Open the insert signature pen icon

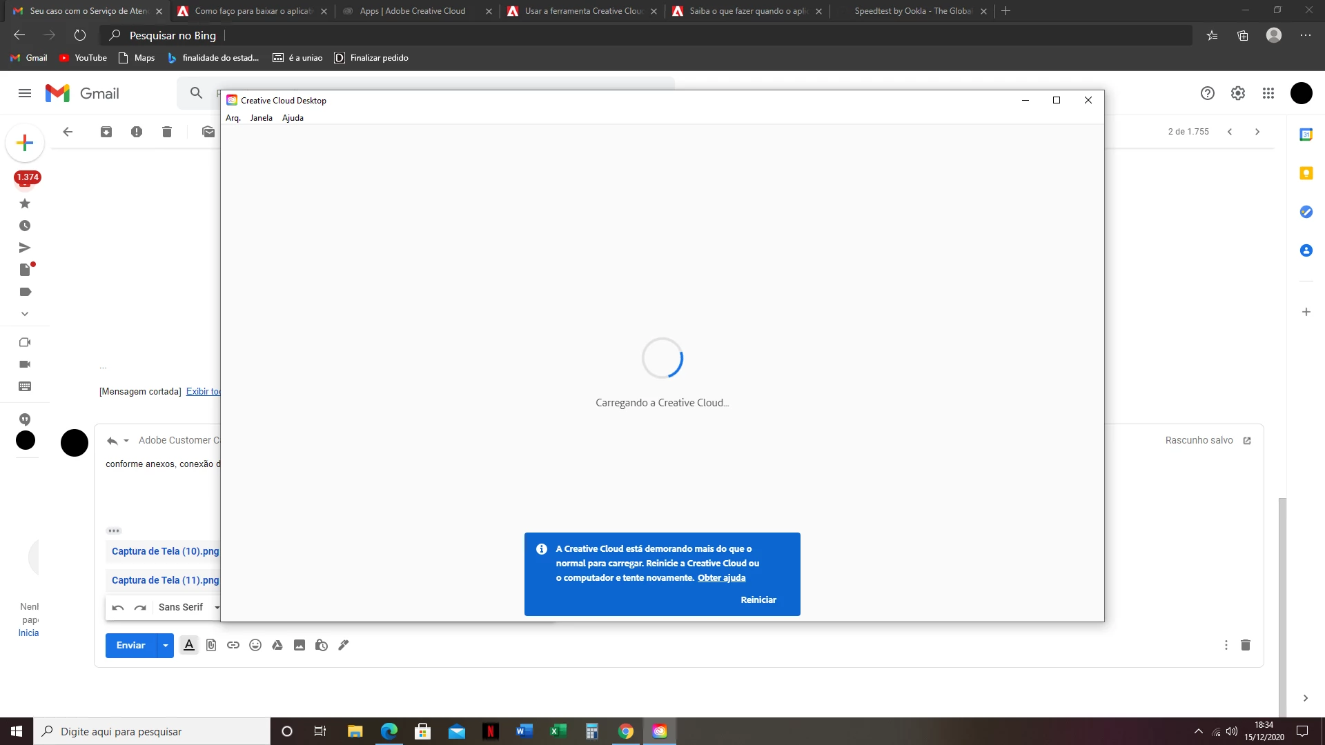click(x=344, y=645)
